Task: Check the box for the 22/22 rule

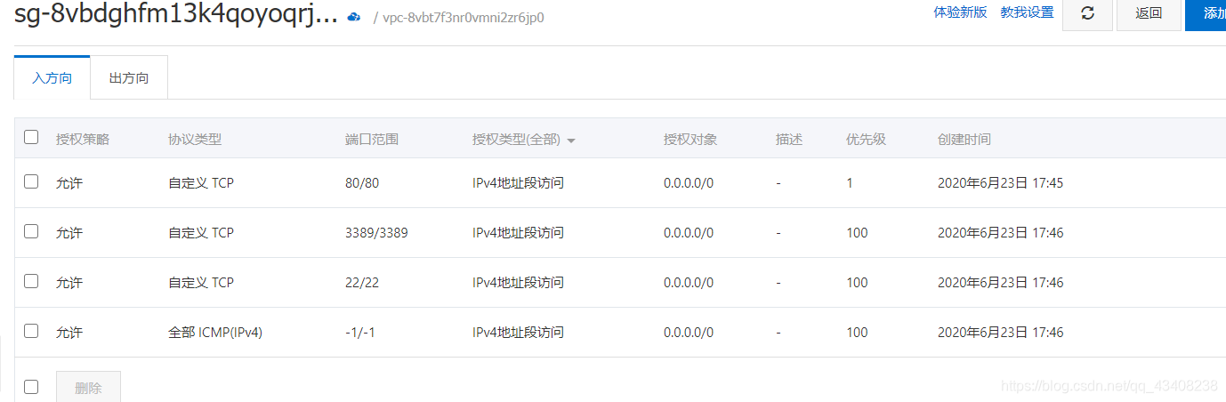Action: 31,281
